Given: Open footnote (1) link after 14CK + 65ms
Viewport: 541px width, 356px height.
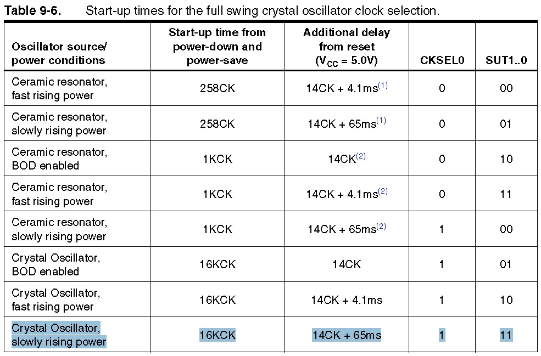Looking at the screenshot, I should point(381,121).
